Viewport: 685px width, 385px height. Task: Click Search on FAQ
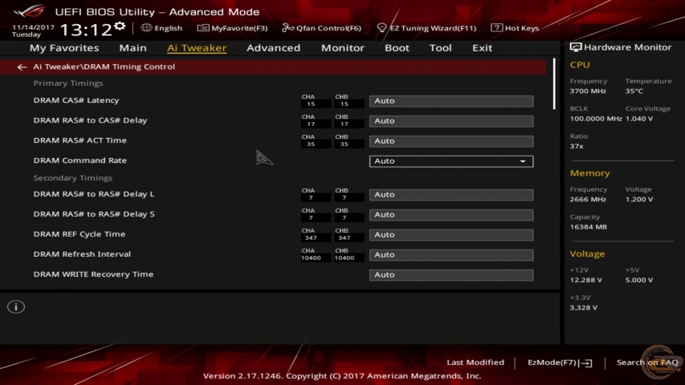point(647,363)
